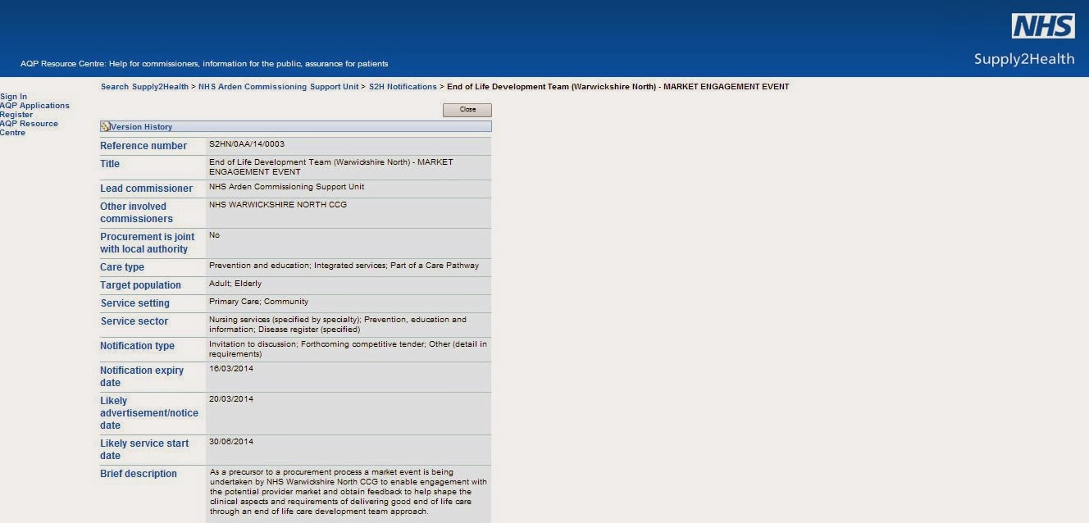This screenshot has height=523, width=1089.
Task: Click the Service sector value text
Action: coord(338,325)
